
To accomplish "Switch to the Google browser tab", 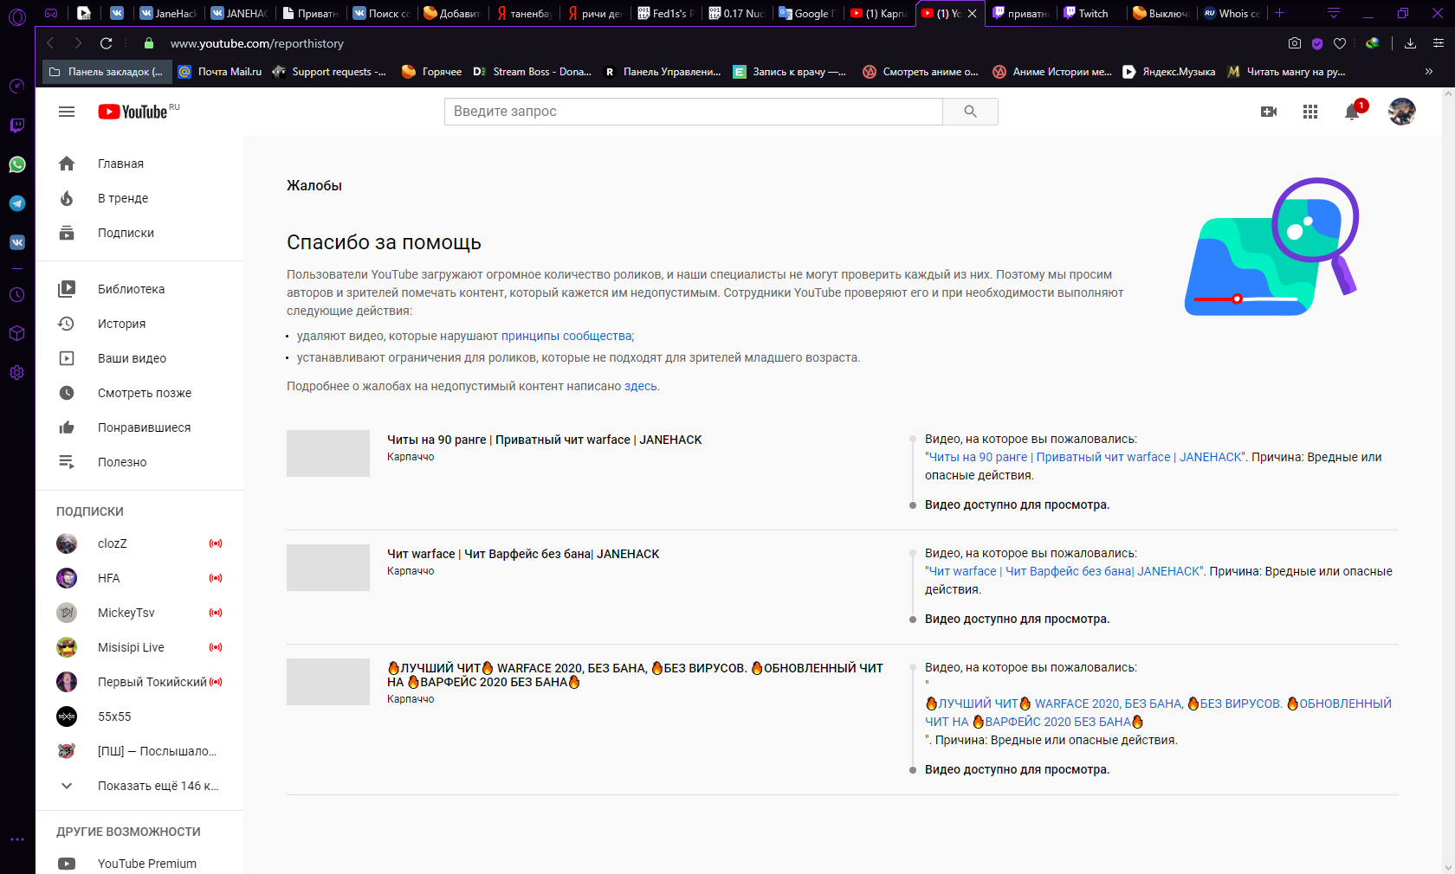I will [x=807, y=13].
